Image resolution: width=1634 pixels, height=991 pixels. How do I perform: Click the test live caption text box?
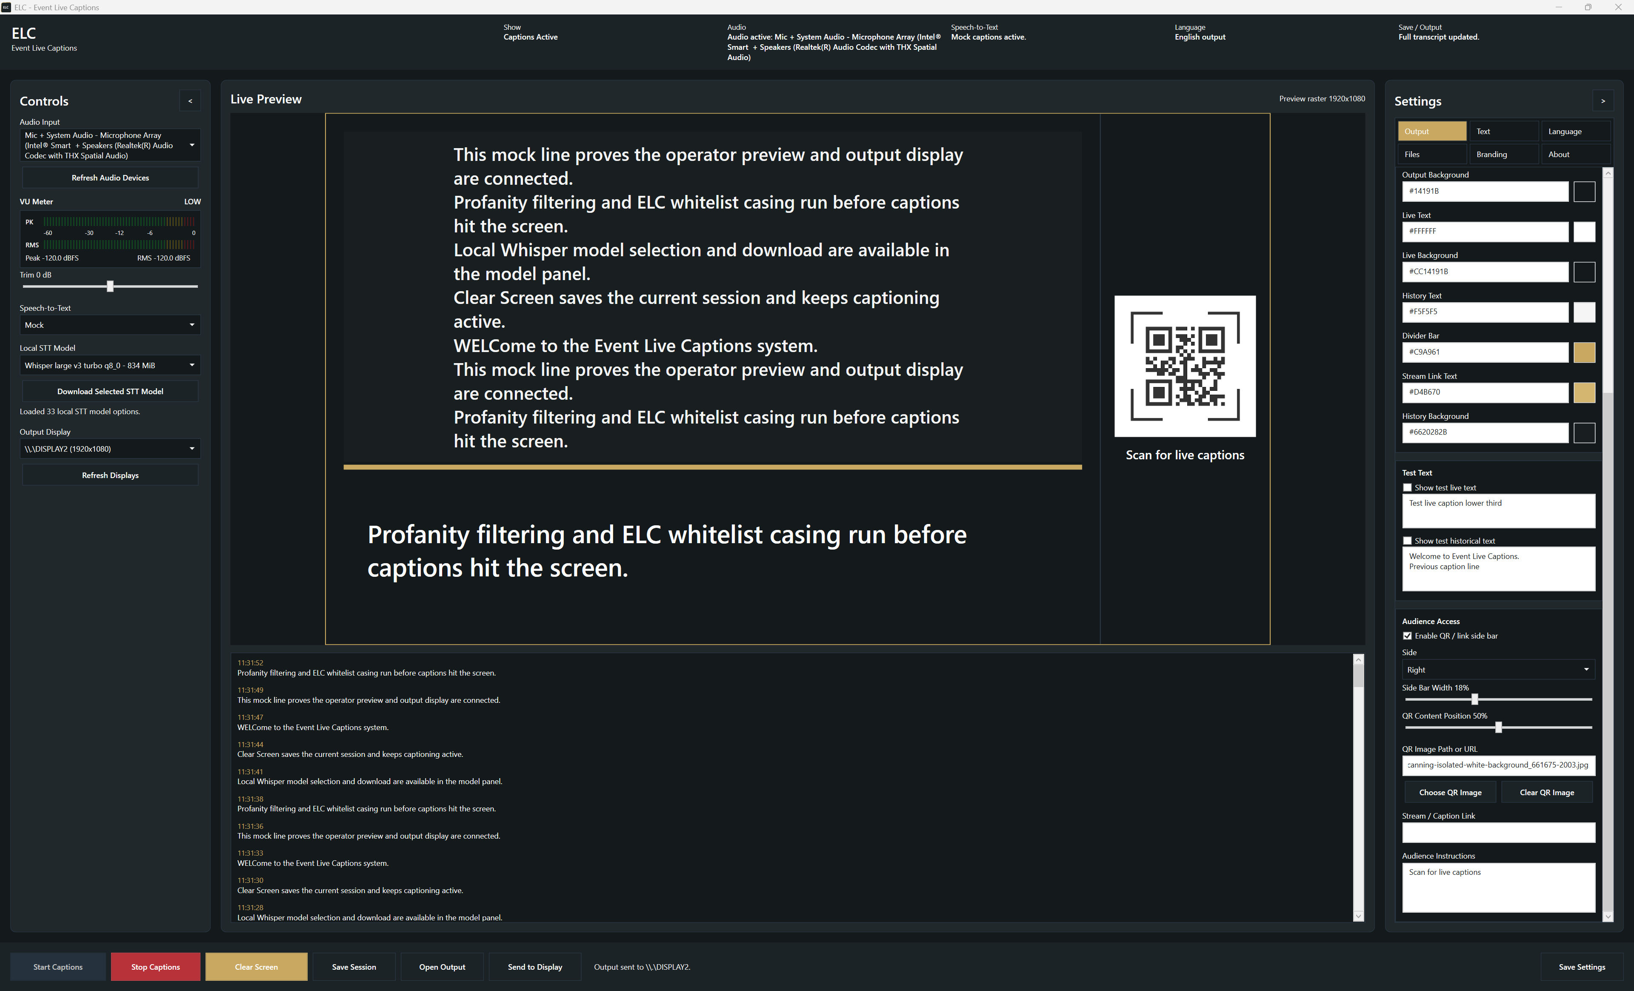(x=1498, y=511)
